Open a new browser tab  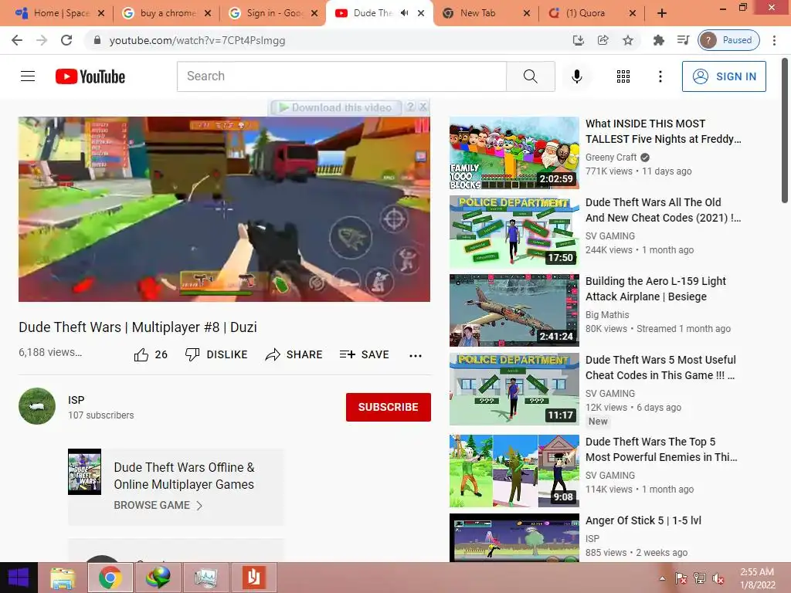click(662, 13)
